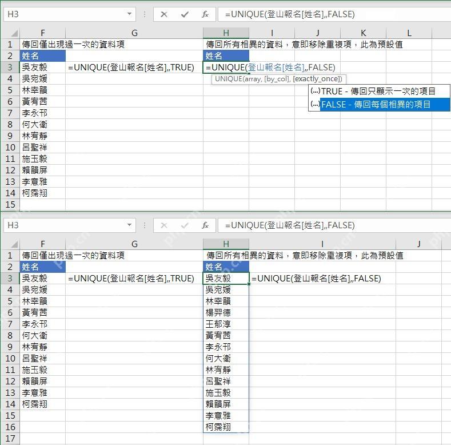This screenshot has width=451, height=445.
Task: Click top cell F1 傳回僅出現過一次的資料項
Action: [73, 44]
